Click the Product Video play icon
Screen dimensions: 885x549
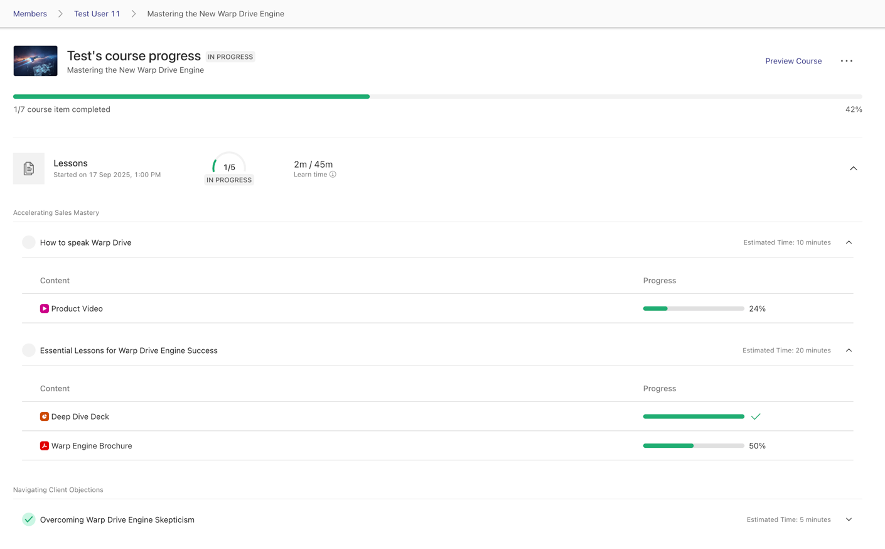[x=45, y=308]
